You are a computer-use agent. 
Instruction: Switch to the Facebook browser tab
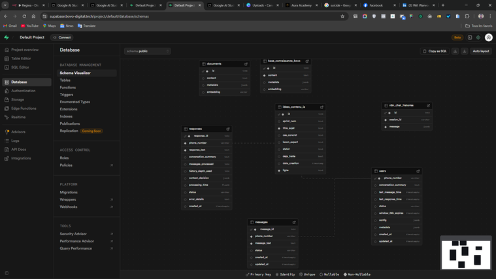click(376, 5)
